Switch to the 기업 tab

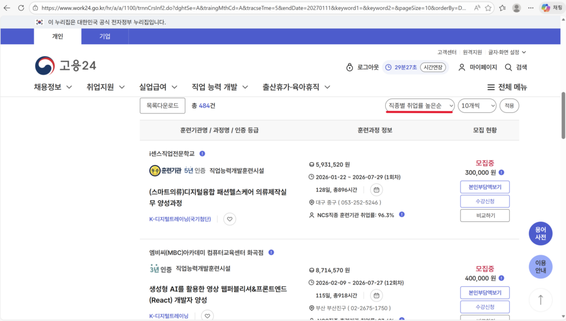point(104,36)
